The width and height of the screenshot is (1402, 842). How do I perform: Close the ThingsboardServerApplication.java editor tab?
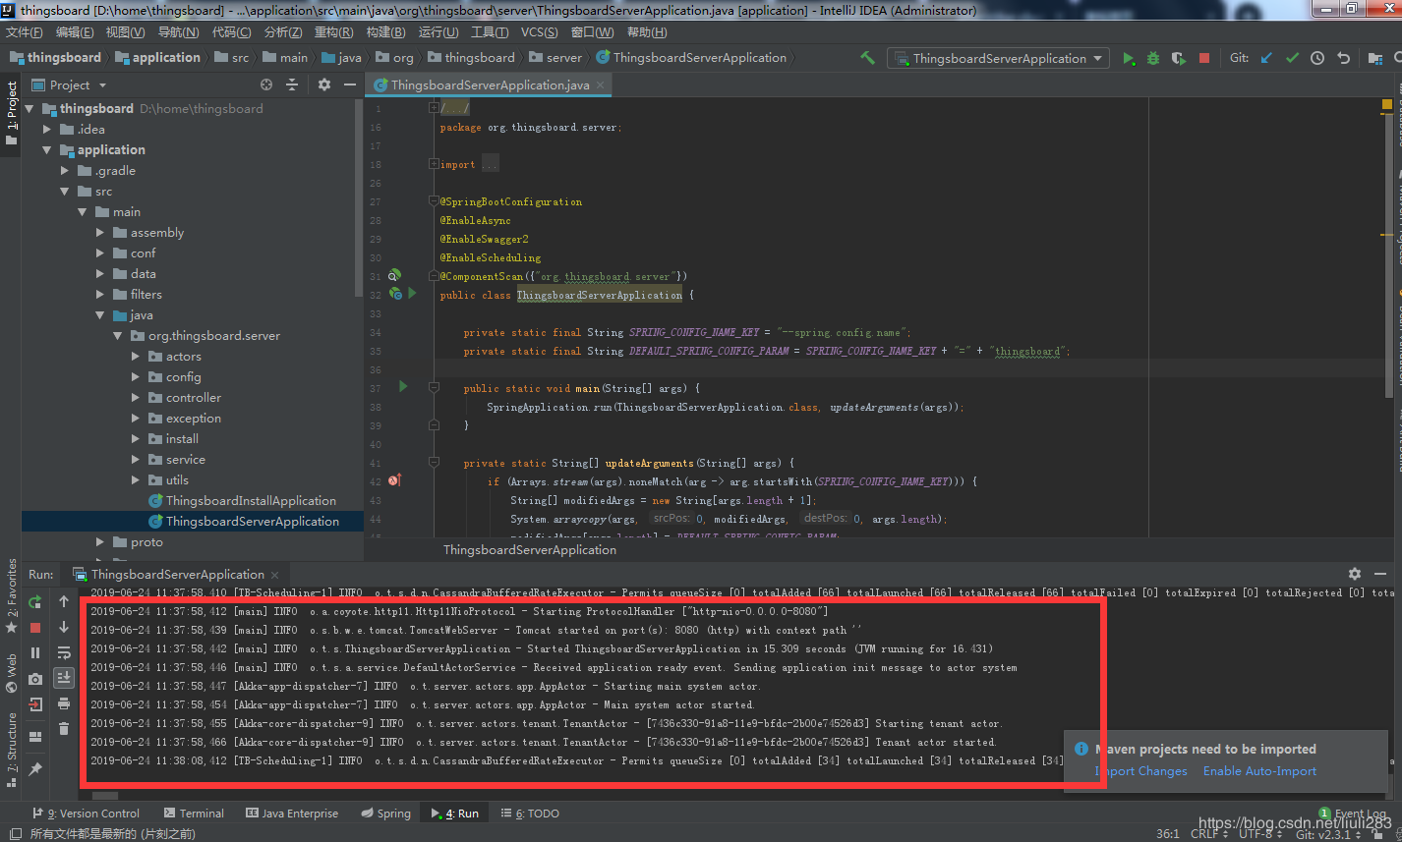pos(600,85)
